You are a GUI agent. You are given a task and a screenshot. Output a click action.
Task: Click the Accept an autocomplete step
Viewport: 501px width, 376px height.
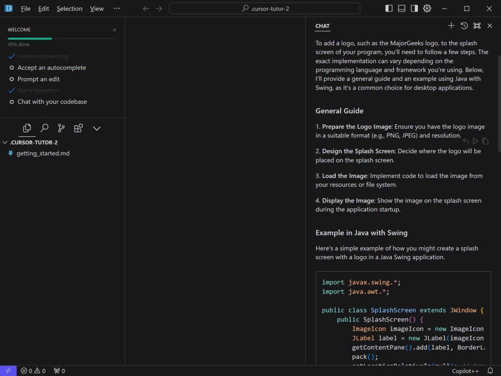tap(52, 68)
